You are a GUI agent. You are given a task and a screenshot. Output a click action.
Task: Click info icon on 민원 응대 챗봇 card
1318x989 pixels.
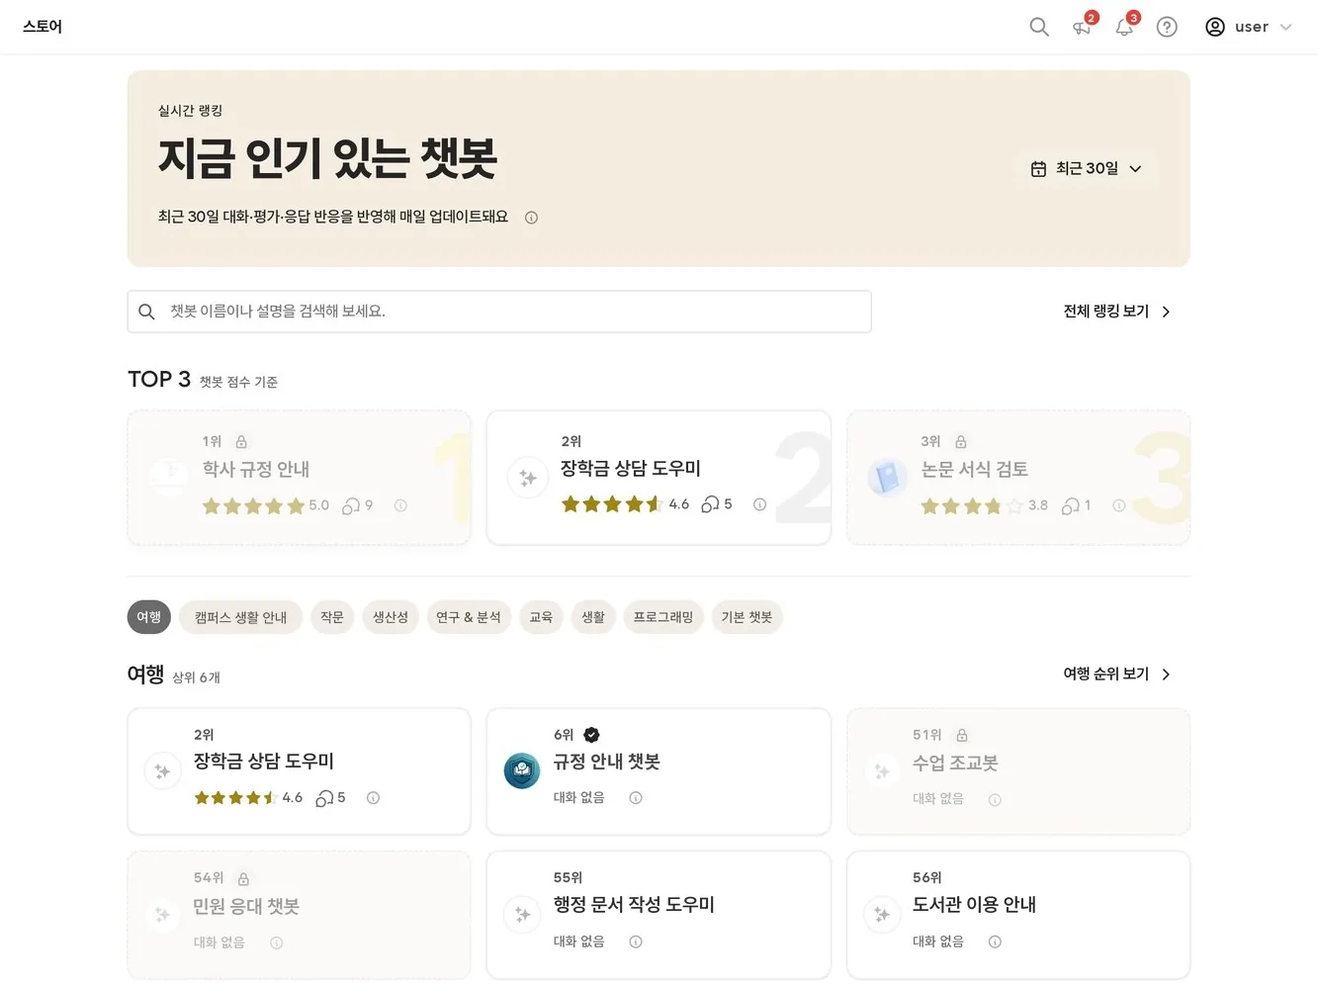(277, 944)
